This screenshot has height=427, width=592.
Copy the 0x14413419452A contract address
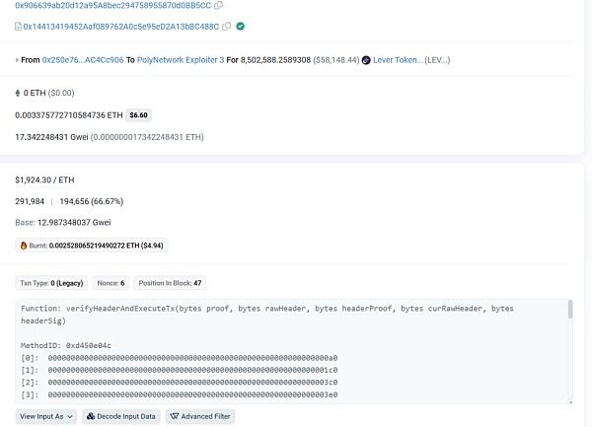(227, 27)
